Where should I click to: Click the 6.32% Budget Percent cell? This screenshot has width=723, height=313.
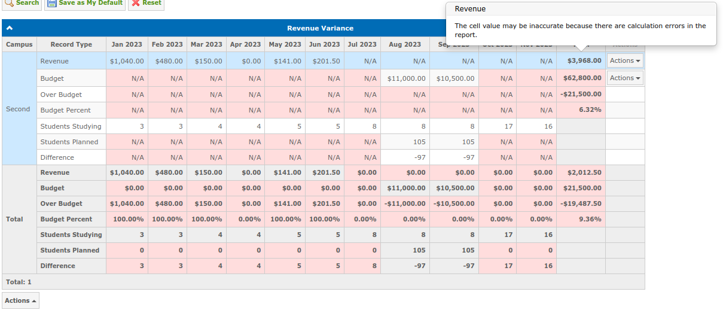(581, 110)
